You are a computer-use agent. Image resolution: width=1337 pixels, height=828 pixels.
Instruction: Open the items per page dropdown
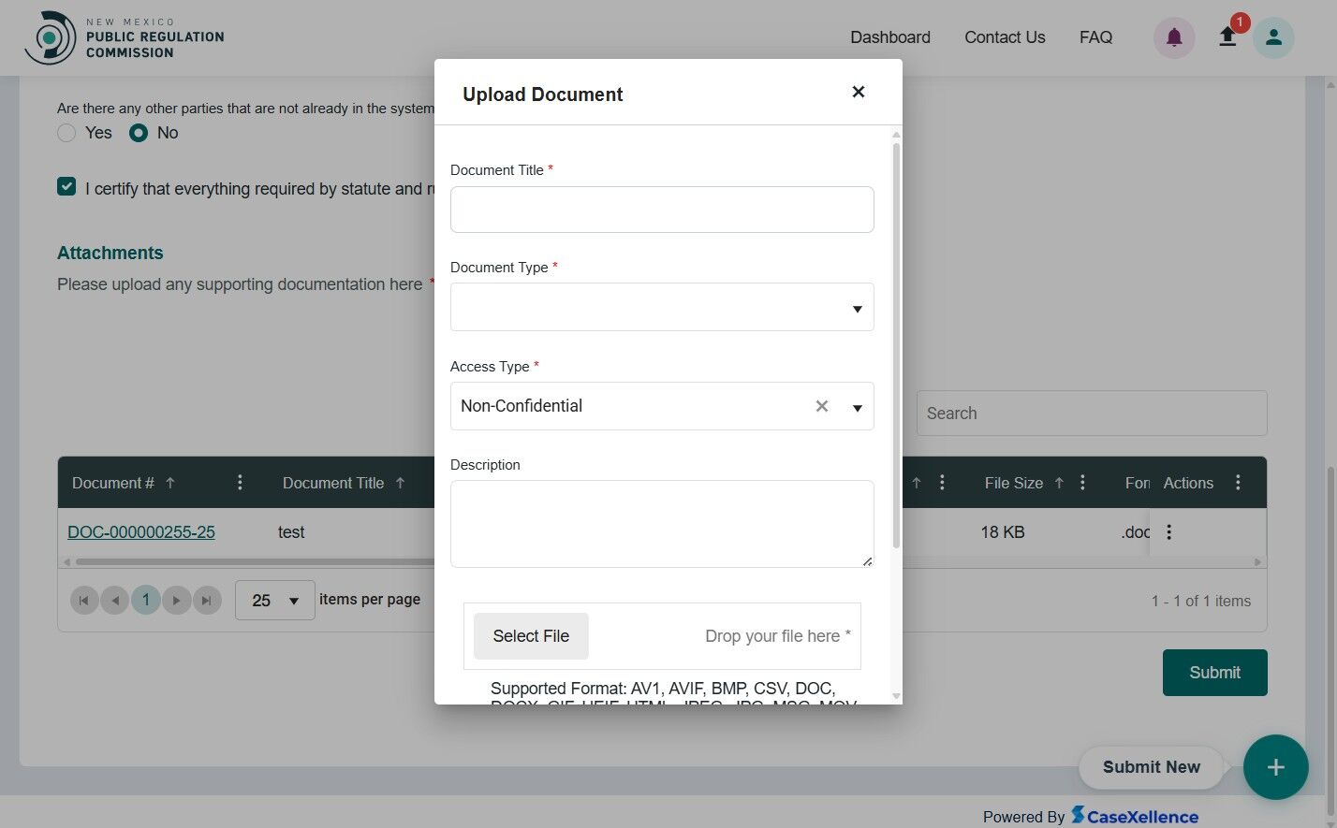(x=274, y=600)
